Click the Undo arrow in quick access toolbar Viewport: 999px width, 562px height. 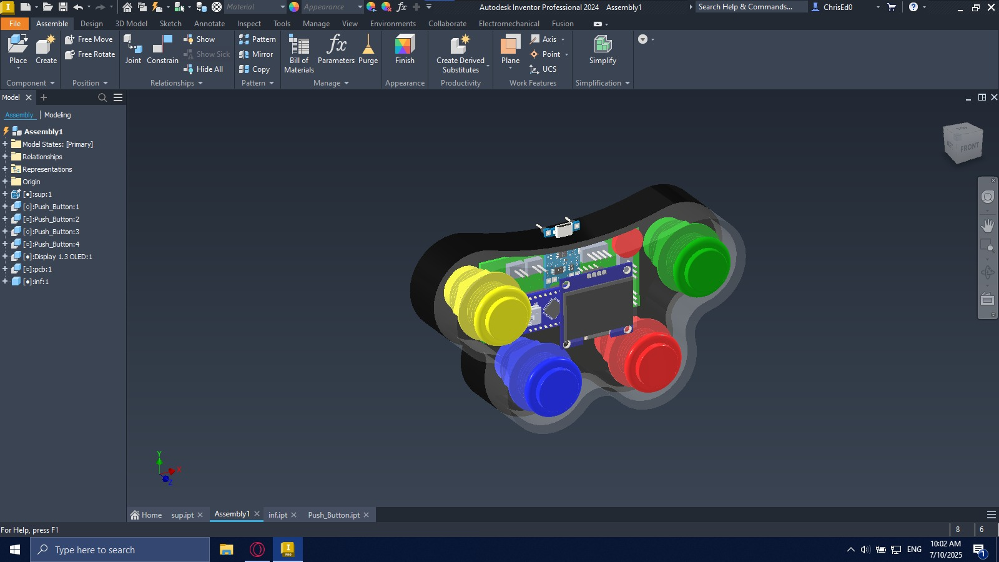[x=78, y=7]
